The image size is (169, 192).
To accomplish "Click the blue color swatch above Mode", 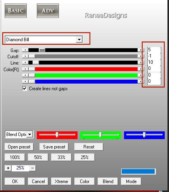I will click(x=138, y=171).
